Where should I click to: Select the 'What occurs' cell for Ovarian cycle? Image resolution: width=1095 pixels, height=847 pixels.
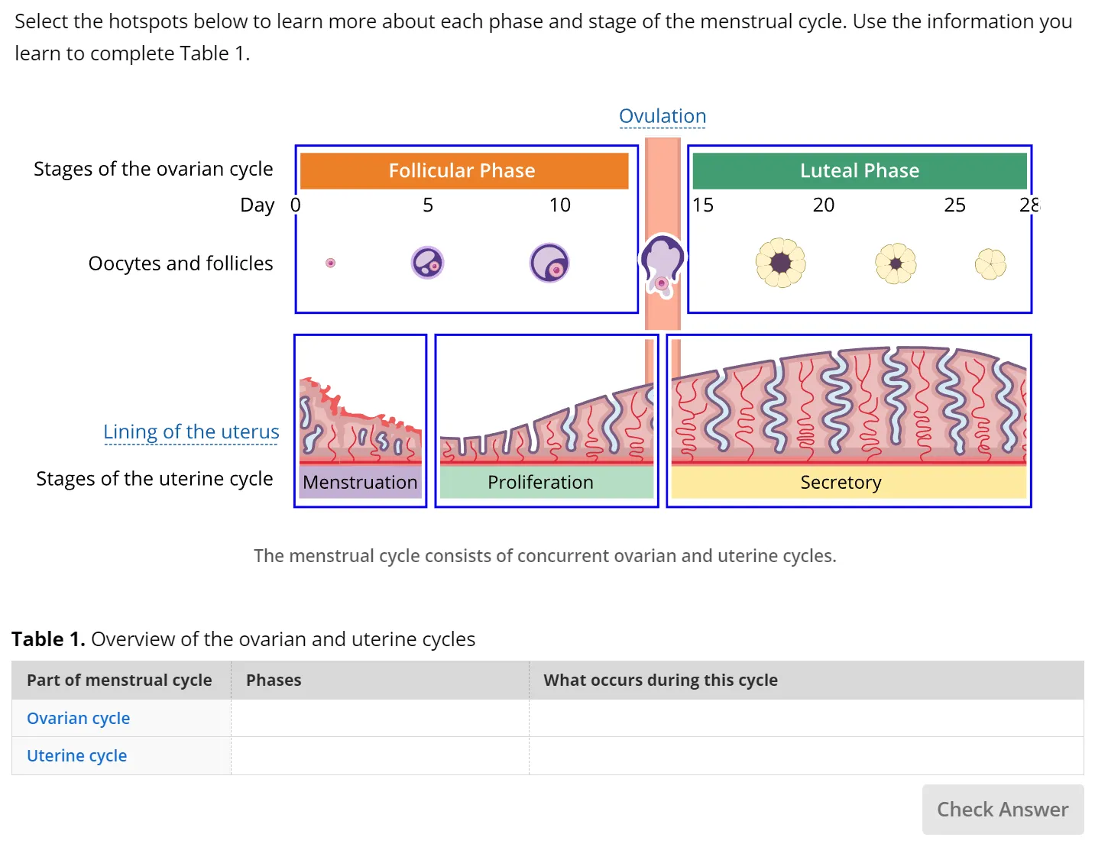click(802, 718)
